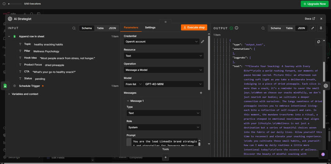Image resolution: width=331 pixels, height=164 pixels.
Task: Switch Input view to JSON
Action: coord(112,28)
